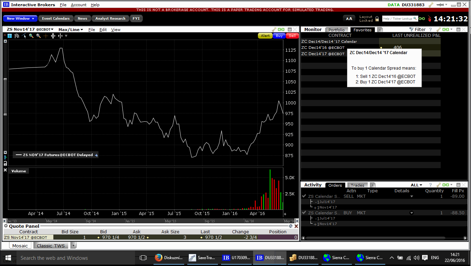Screen dimensions: 471x266
Task: Open Monitor panel configuration wrench
Action: click(x=439, y=30)
